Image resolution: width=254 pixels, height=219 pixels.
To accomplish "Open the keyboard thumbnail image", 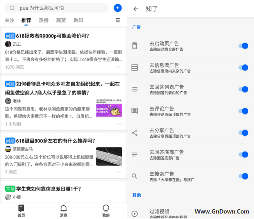I will click(109, 156).
